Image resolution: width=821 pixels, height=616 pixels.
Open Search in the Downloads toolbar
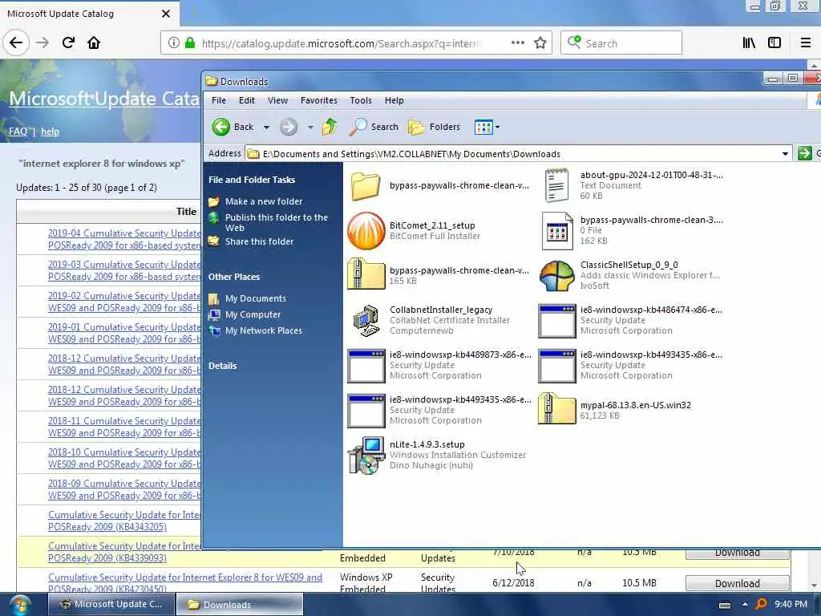(x=374, y=127)
